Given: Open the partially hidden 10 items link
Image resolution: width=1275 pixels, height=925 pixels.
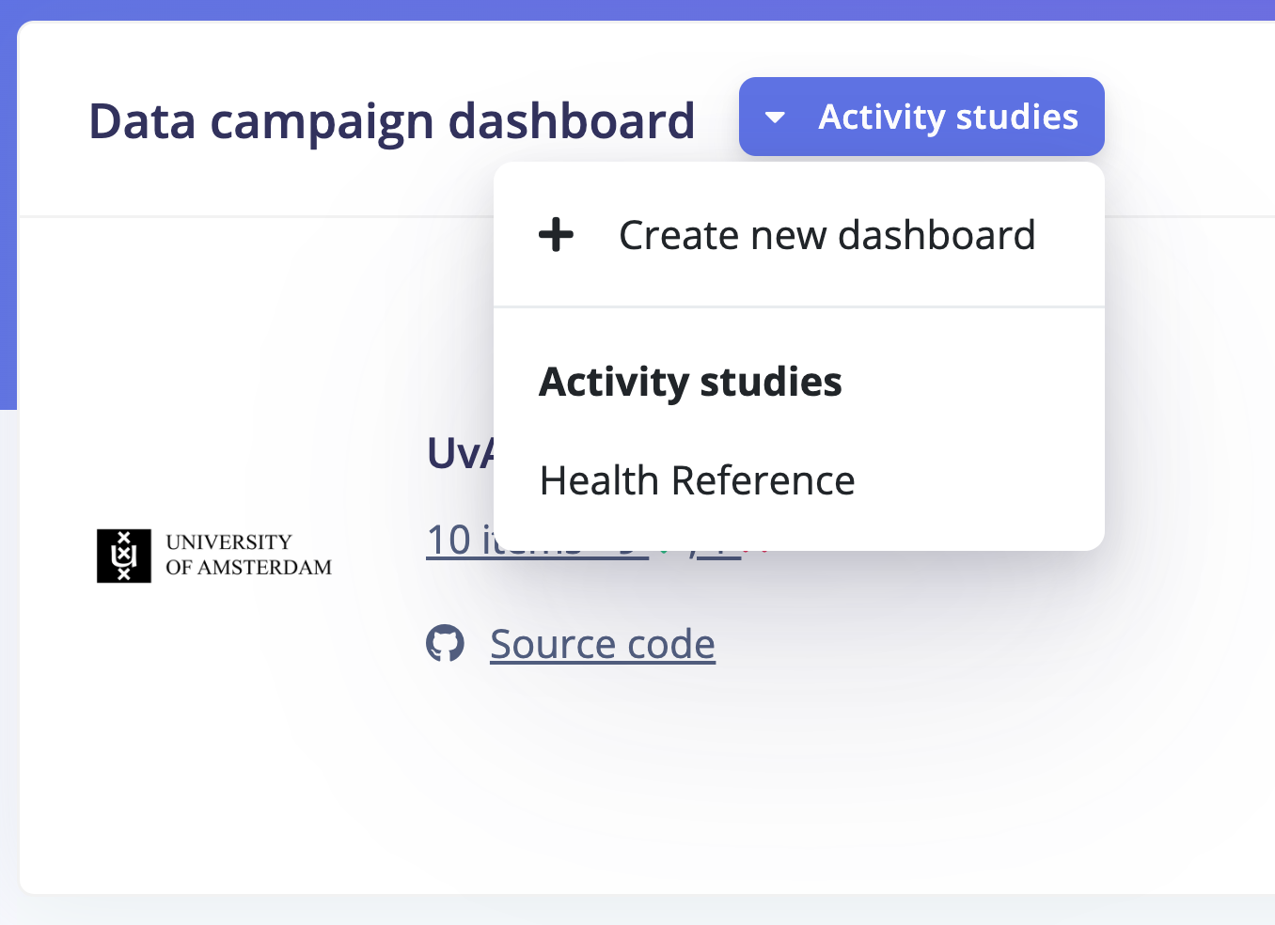Looking at the screenshot, I should click(449, 541).
